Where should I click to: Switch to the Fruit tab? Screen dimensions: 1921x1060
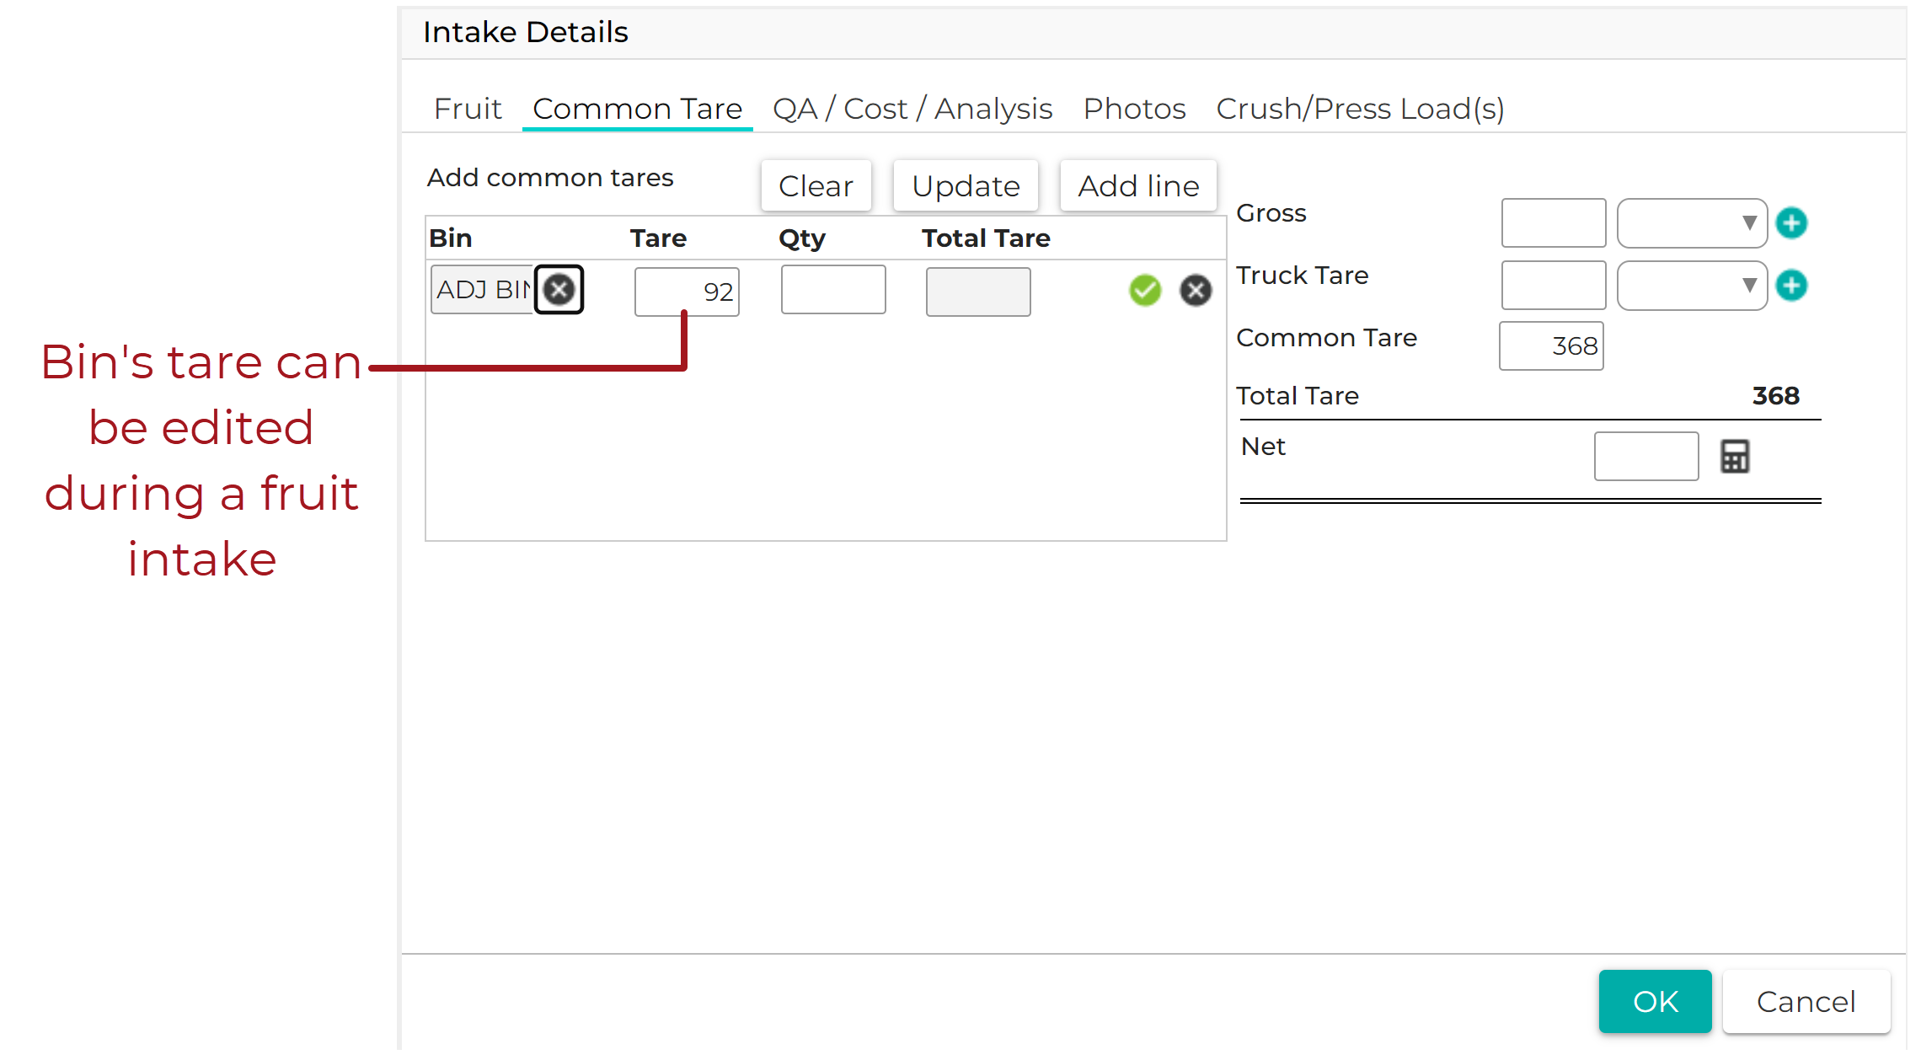468,109
